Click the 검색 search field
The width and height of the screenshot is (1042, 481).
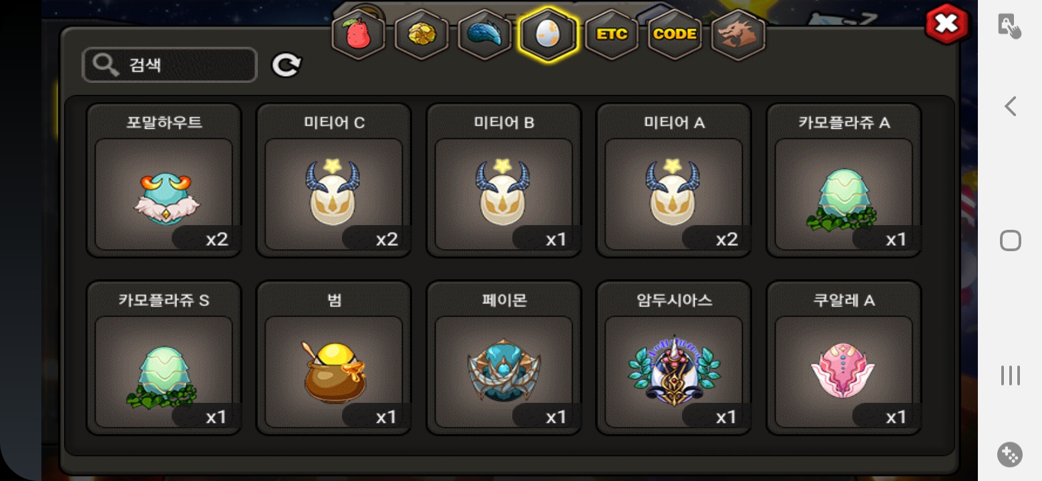tap(170, 65)
